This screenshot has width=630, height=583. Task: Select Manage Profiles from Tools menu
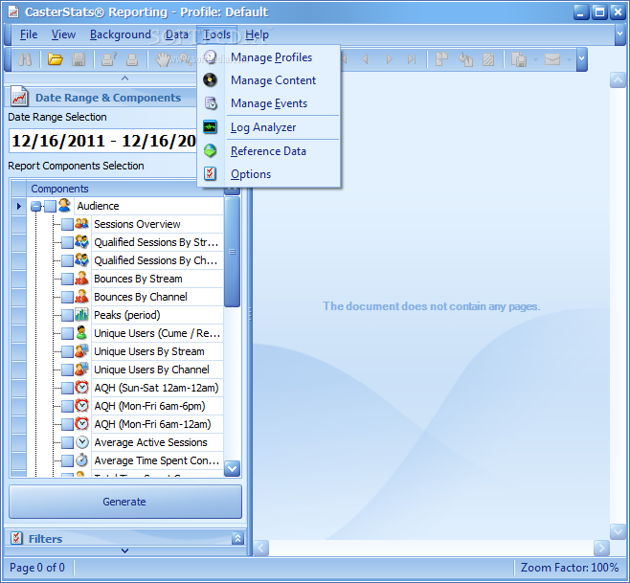click(x=271, y=57)
